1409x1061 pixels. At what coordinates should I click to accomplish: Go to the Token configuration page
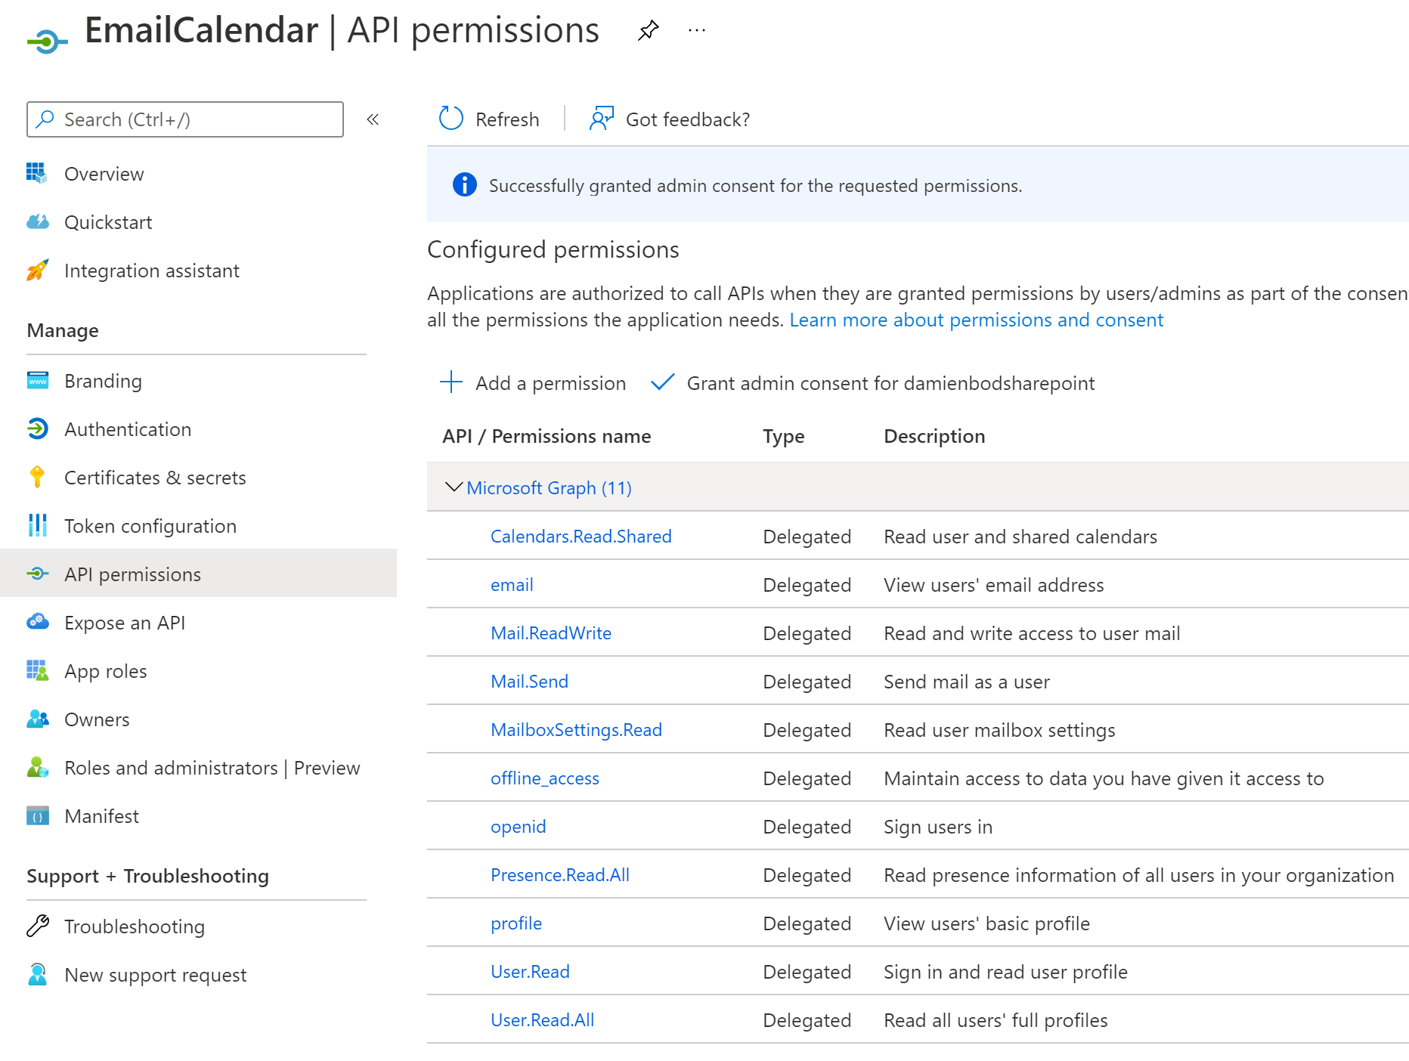click(150, 526)
